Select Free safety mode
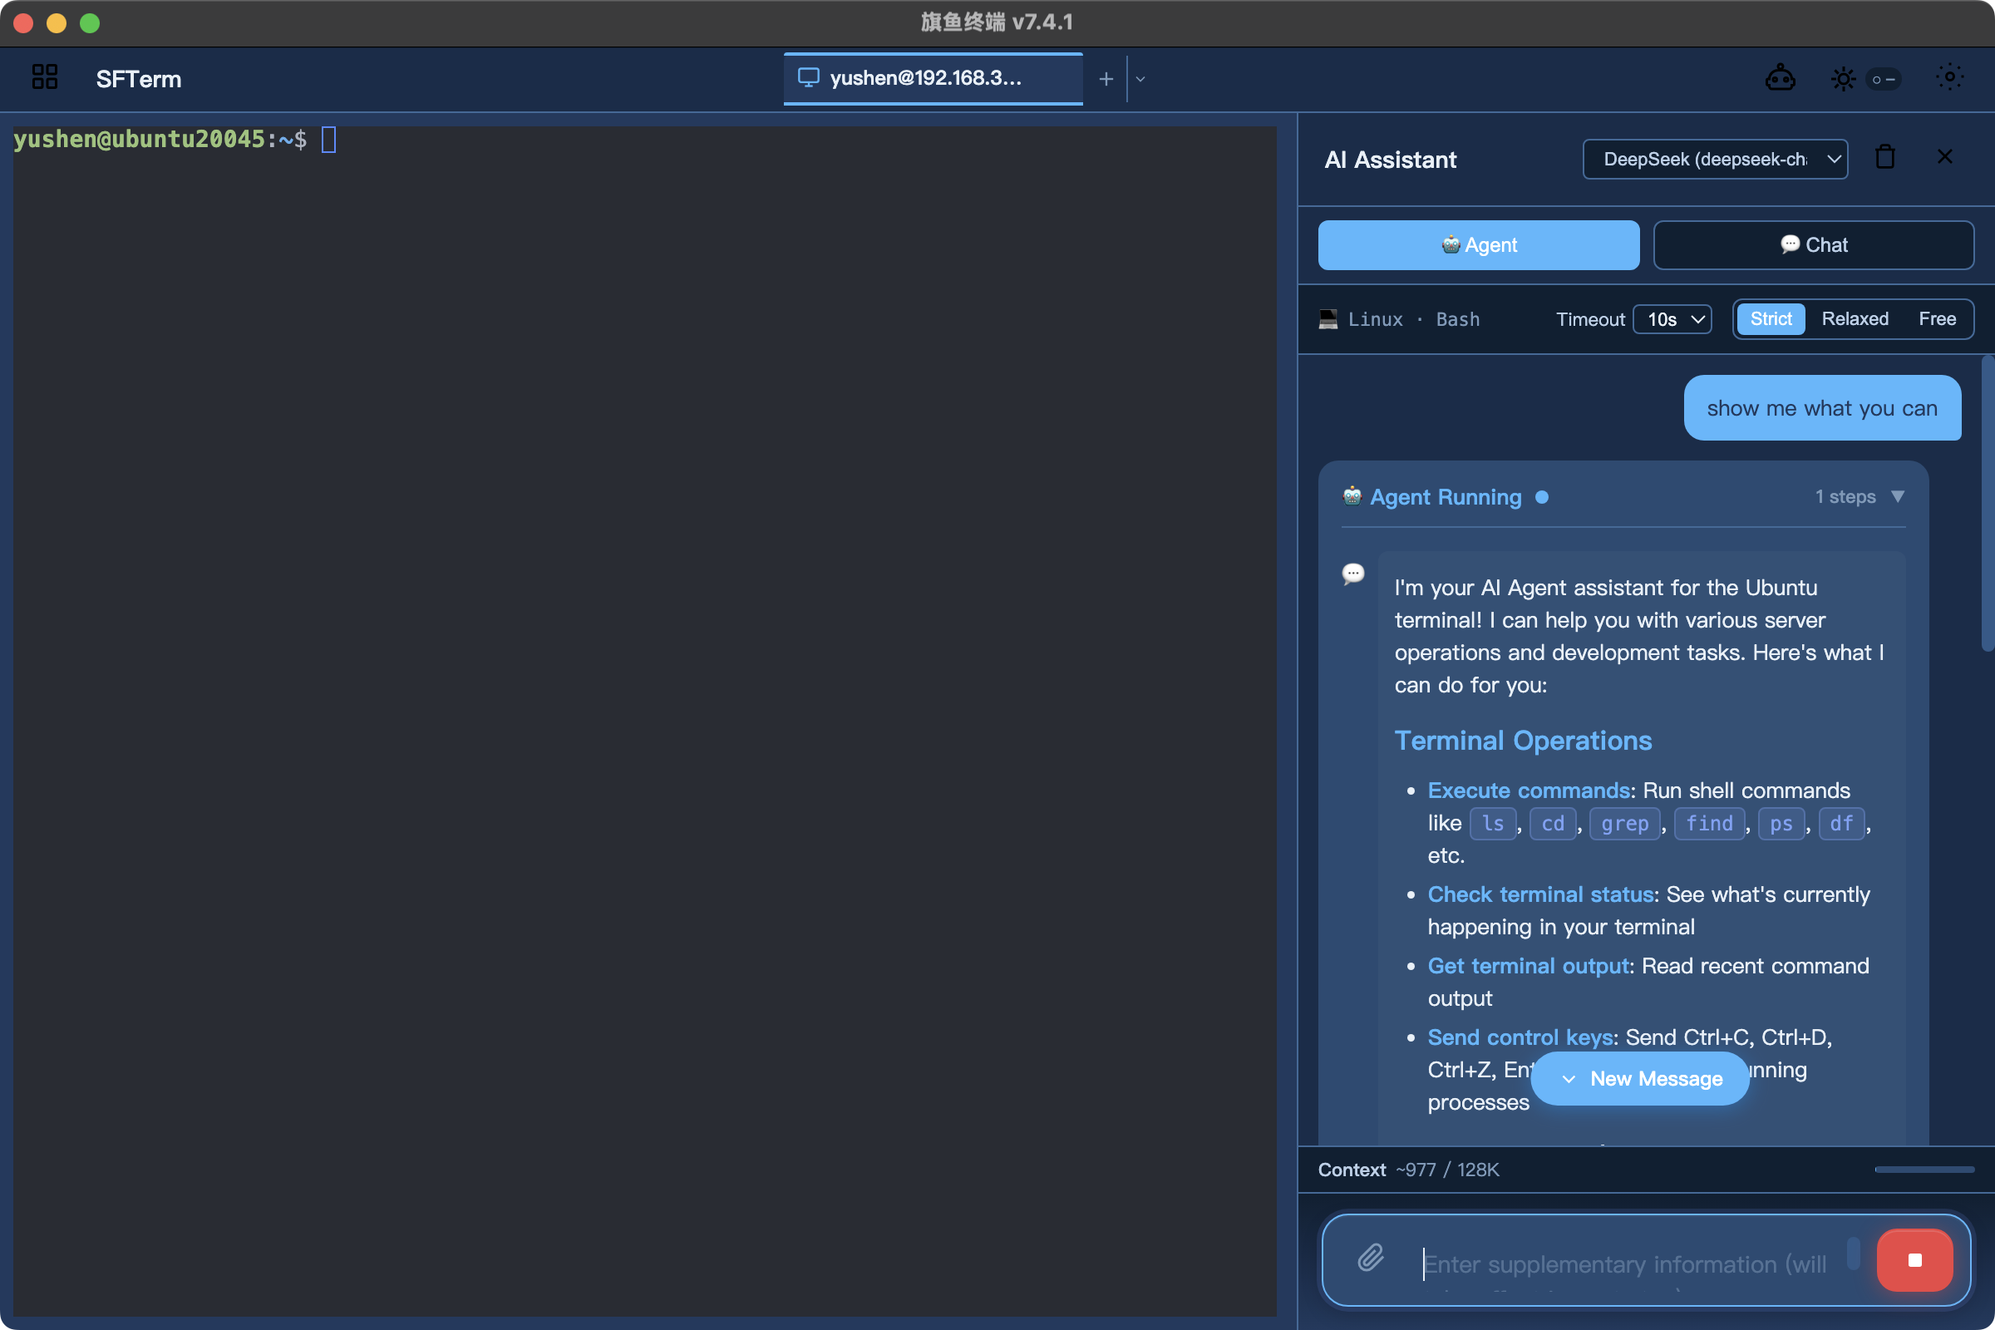This screenshot has height=1330, width=1995. (1937, 319)
